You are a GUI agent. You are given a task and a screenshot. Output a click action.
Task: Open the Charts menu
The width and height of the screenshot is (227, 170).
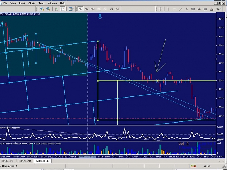pyautogui.click(x=32, y=3)
